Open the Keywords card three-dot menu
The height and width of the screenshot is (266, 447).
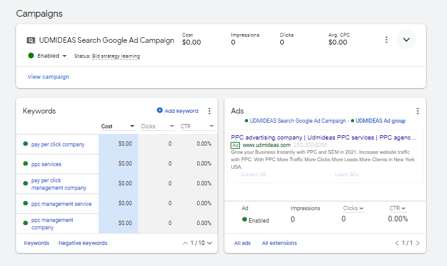(209, 111)
